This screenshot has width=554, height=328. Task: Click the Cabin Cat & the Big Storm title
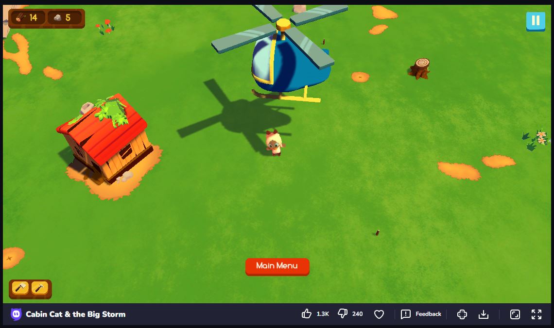76,314
